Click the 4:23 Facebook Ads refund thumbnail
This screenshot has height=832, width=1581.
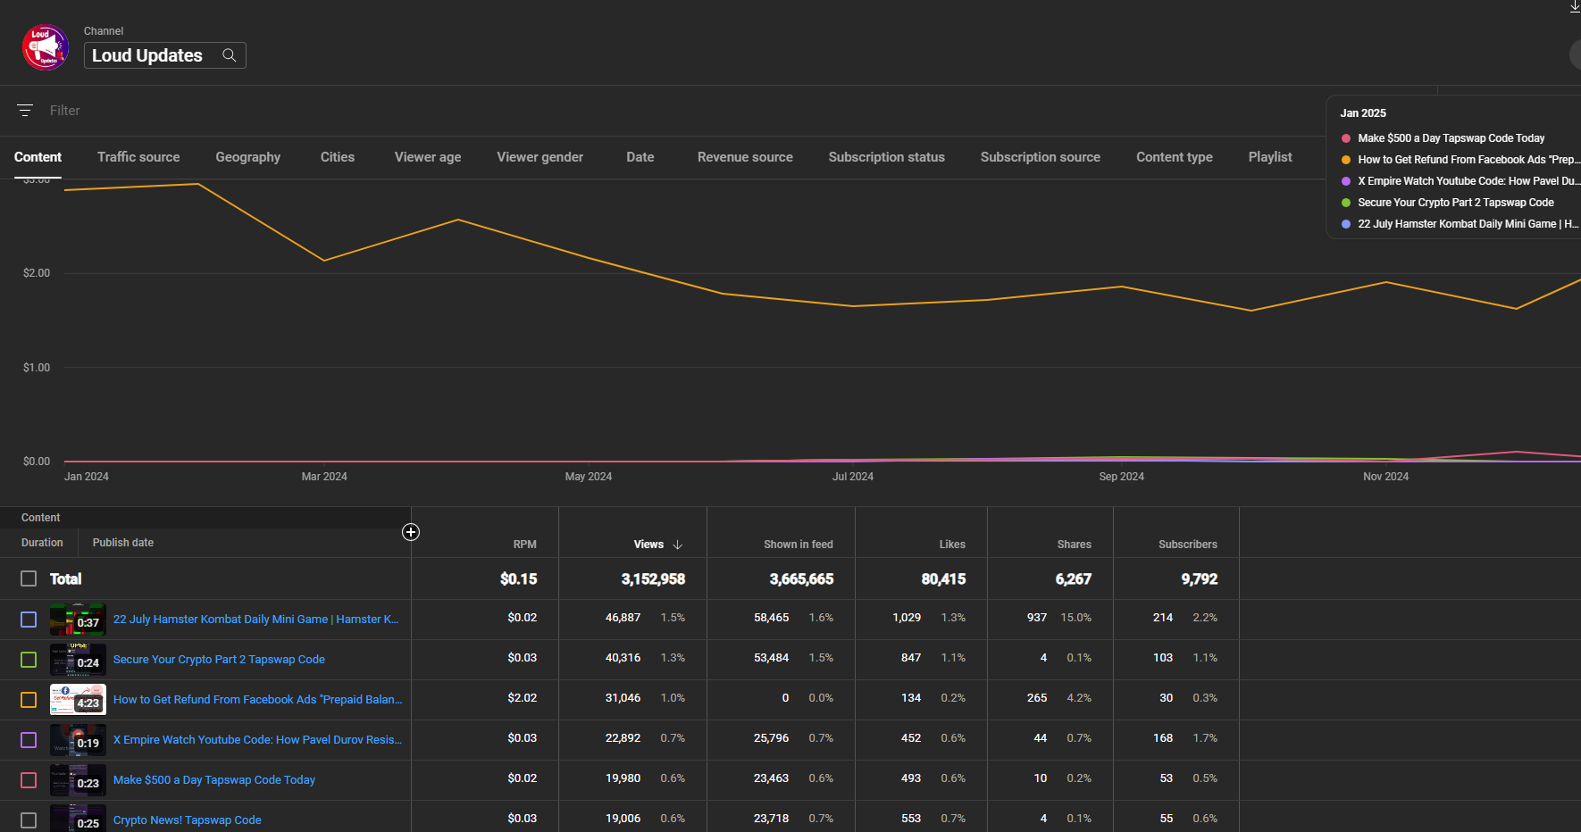(x=78, y=700)
